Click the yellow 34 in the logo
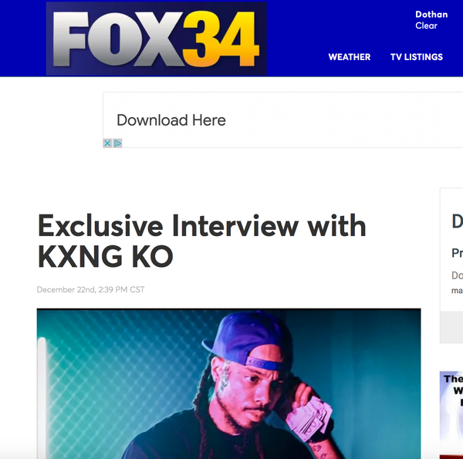 click(221, 39)
